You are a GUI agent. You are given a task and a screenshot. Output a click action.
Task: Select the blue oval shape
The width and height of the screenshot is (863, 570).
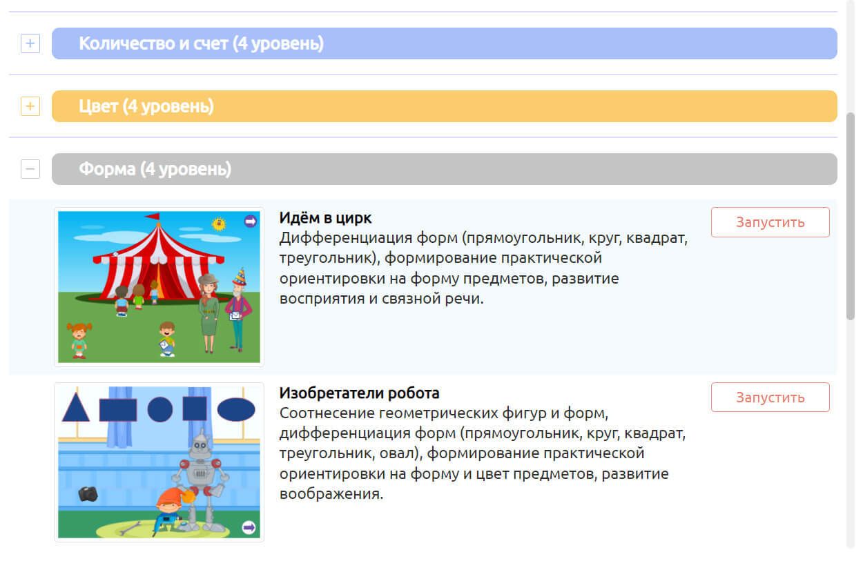(x=236, y=409)
